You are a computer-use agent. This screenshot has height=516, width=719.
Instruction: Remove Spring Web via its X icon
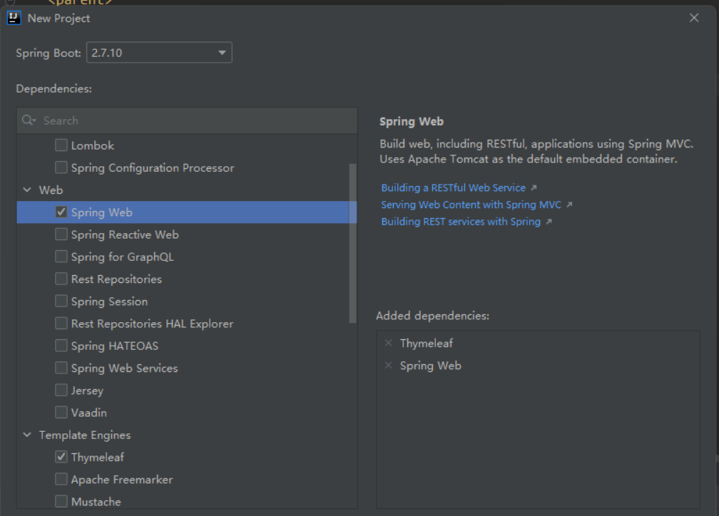[388, 366]
